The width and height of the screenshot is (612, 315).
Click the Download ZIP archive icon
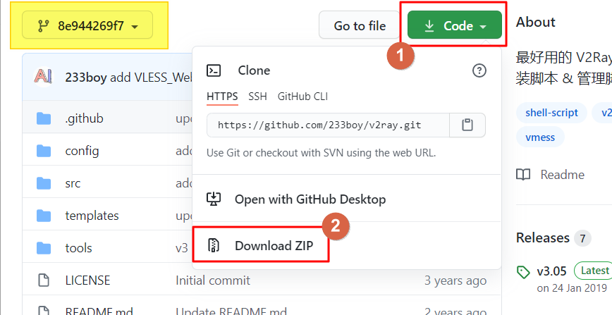[214, 245]
